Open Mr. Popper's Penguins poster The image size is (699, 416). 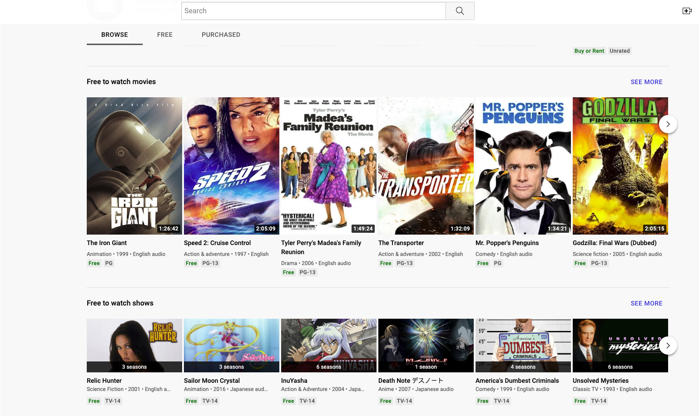pyautogui.click(x=523, y=166)
